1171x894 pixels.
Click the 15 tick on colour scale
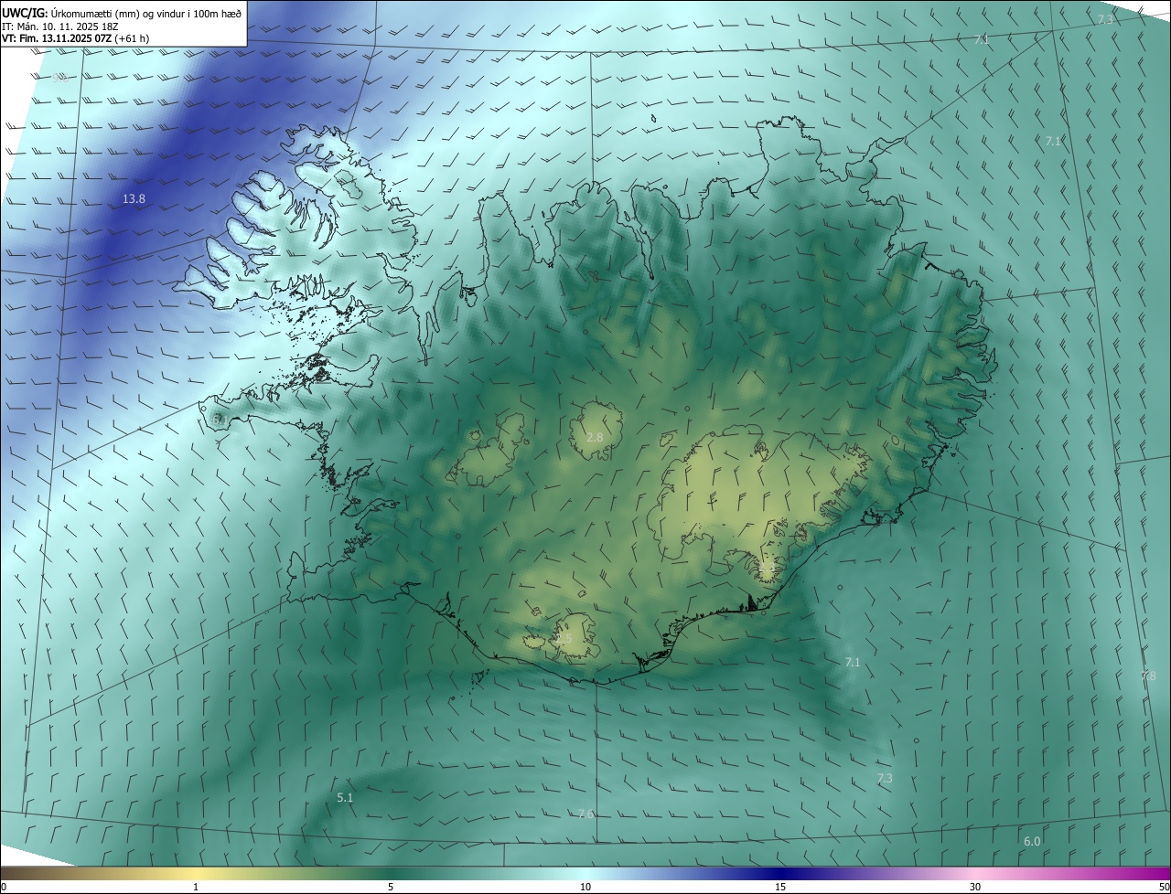780,887
